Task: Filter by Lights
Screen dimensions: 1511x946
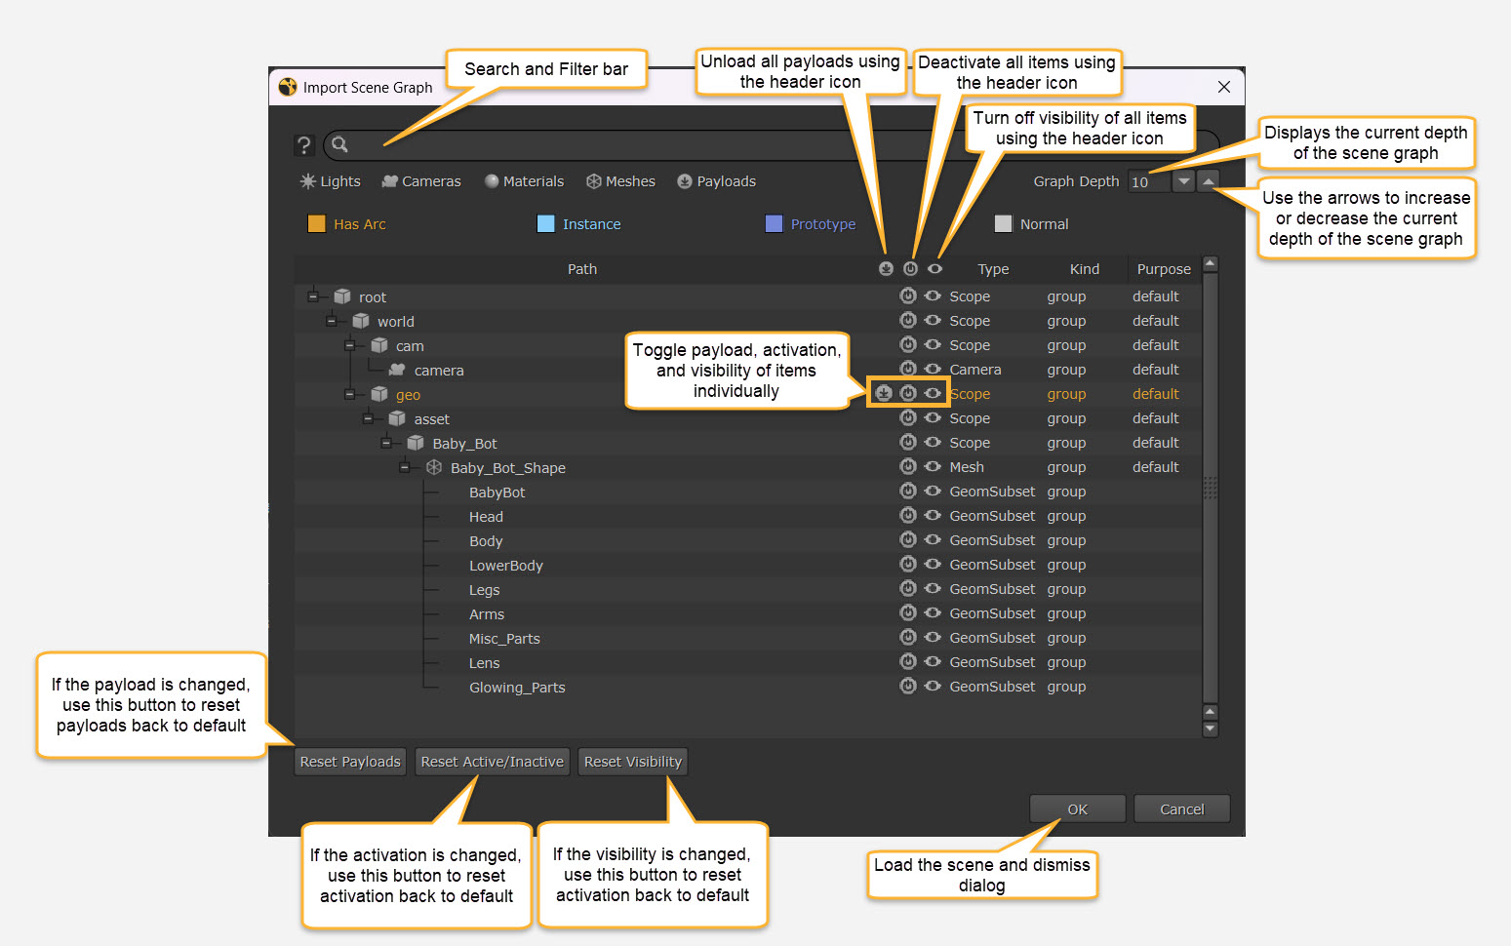Action: click(x=331, y=181)
